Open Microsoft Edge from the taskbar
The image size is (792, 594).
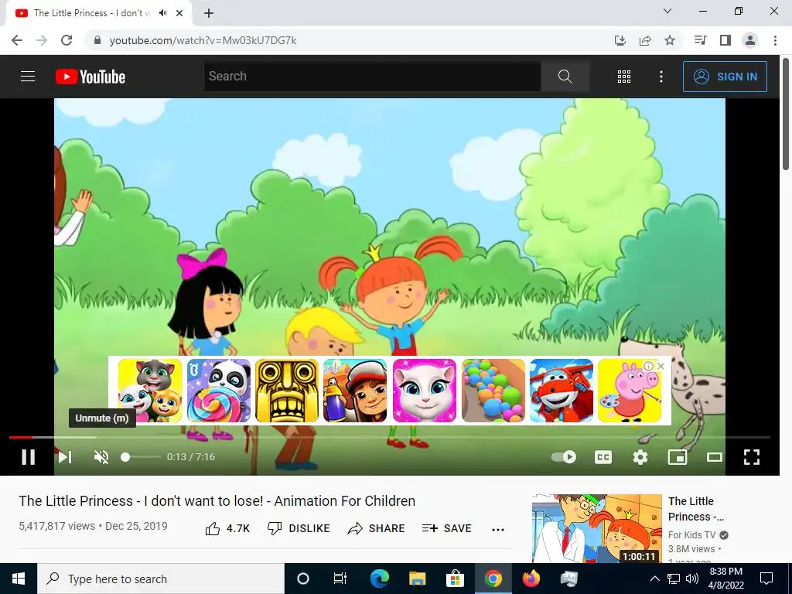379,579
